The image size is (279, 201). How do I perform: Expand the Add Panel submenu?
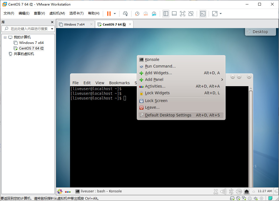(181, 80)
